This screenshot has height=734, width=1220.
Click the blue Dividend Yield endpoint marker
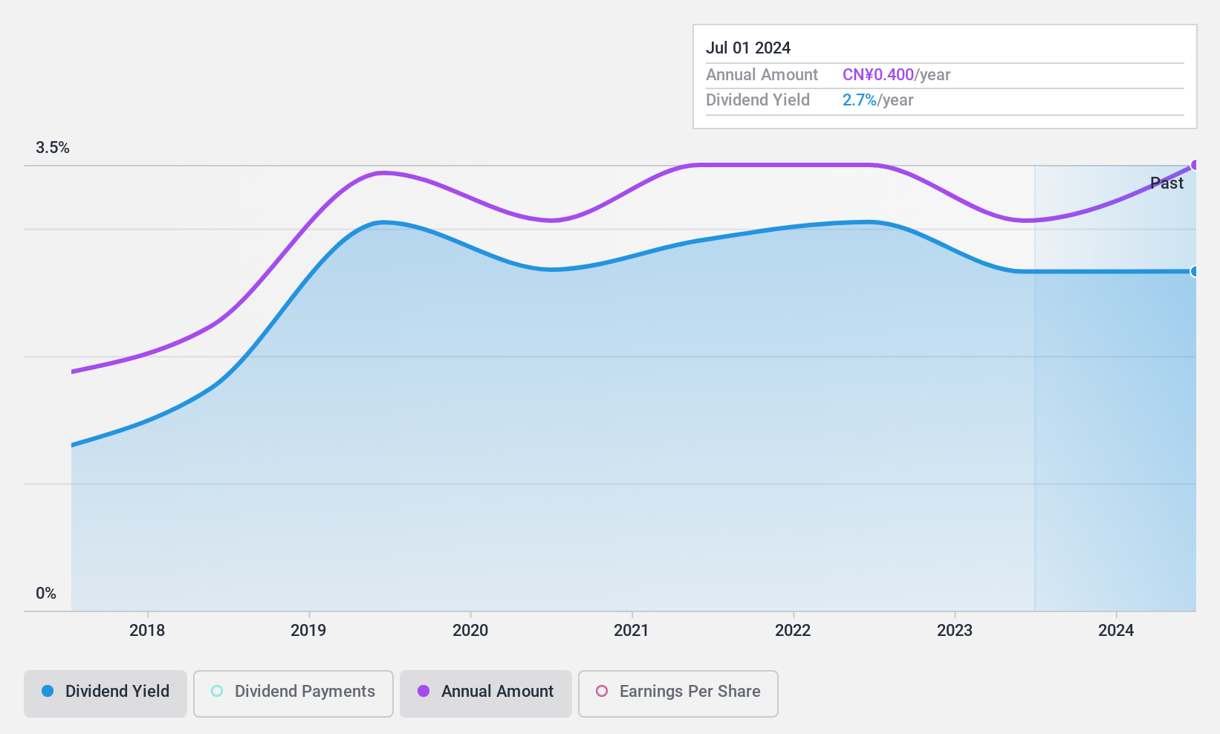click(x=1195, y=271)
